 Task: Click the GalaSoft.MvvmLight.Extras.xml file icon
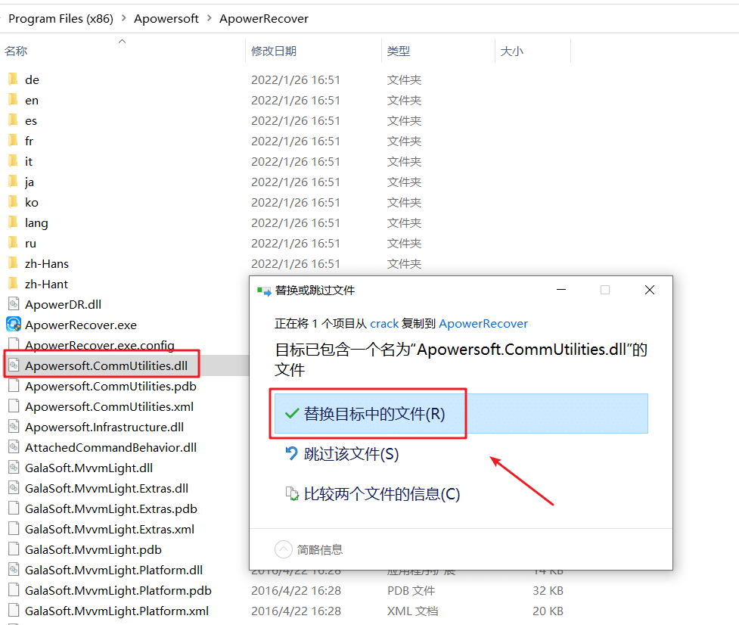point(14,529)
